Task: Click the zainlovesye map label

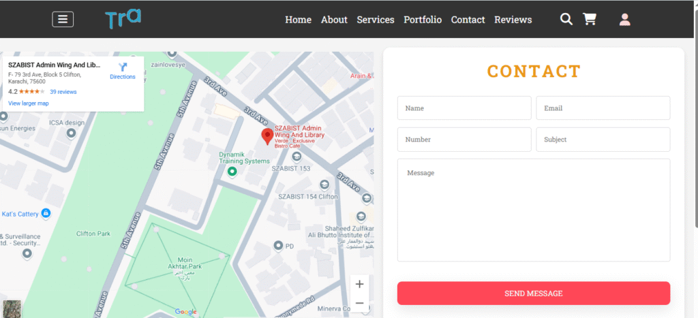Action: coord(168,64)
